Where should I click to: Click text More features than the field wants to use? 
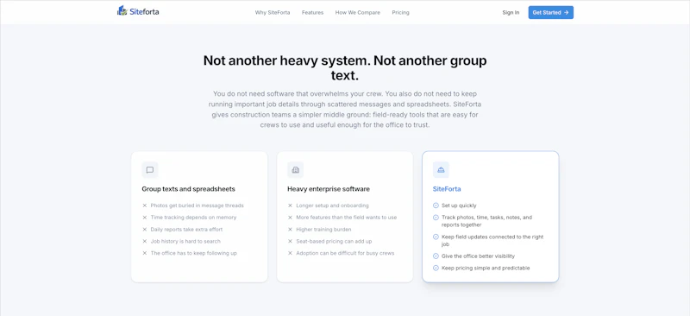tap(347, 218)
